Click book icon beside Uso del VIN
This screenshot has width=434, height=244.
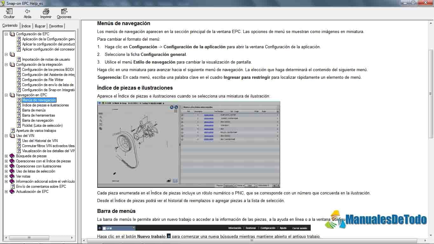(12, 136)
